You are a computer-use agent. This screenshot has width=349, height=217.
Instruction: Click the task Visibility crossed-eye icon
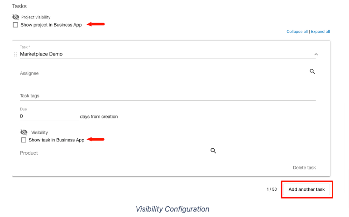(x=24, y=132)
